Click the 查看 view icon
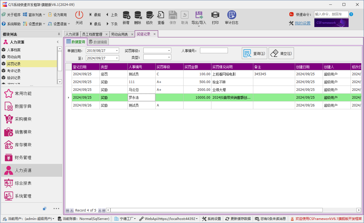This screenshot has width=364, height=223. click(161, 15)
